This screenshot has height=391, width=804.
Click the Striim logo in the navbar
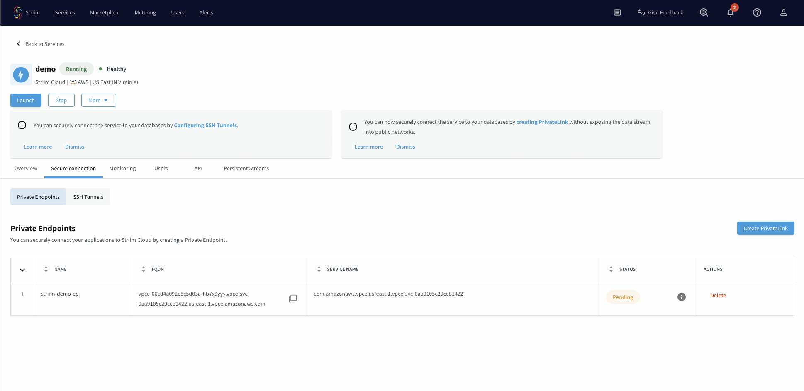point(17,12)
